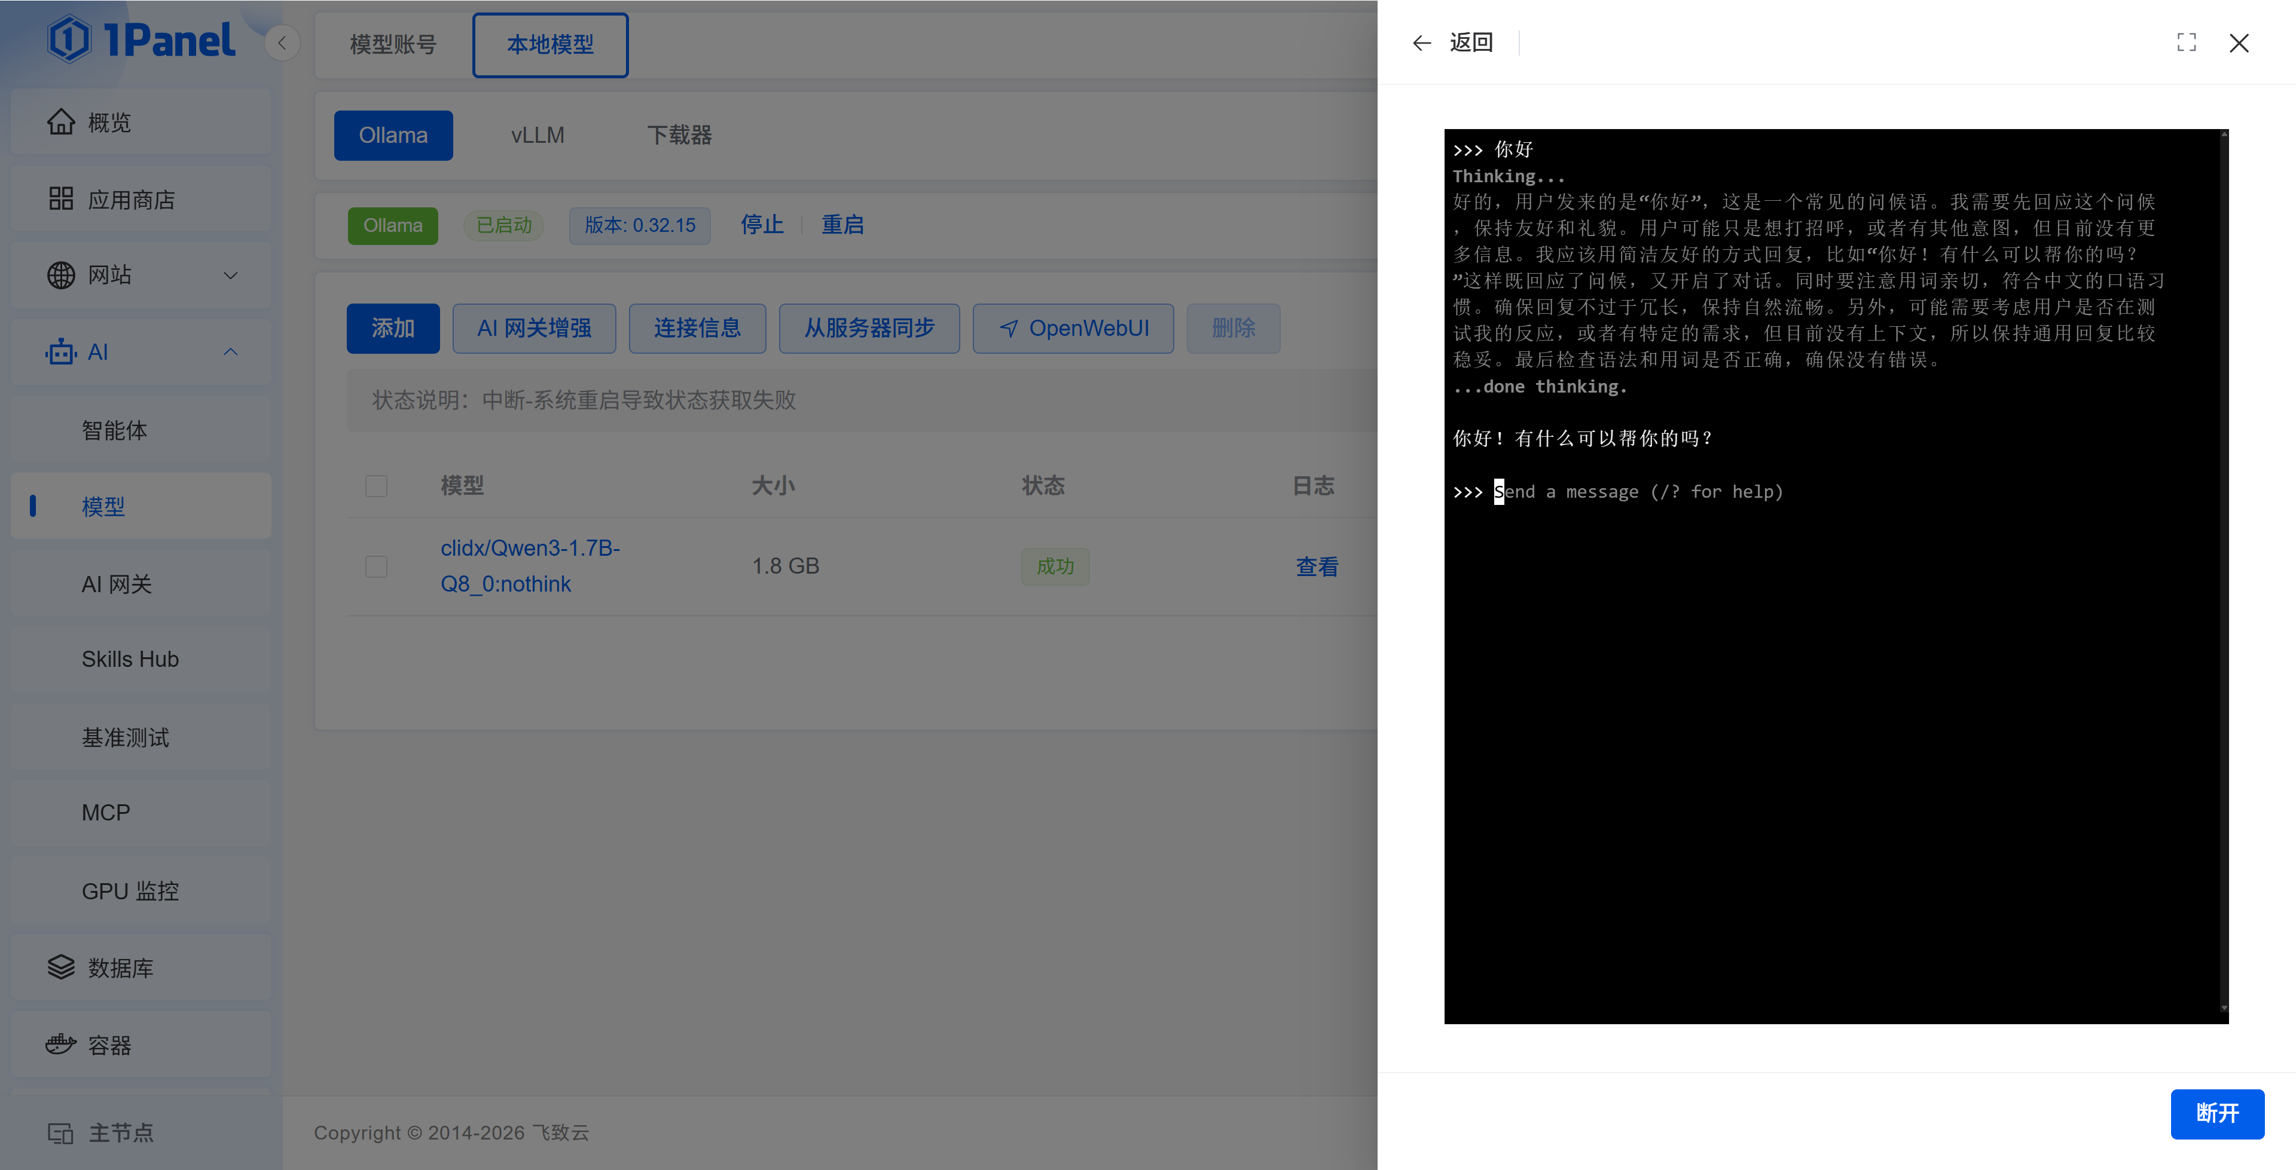Select 模型 in the sidebar
The image size is (2296, 1170).
(x=141, y=506)
